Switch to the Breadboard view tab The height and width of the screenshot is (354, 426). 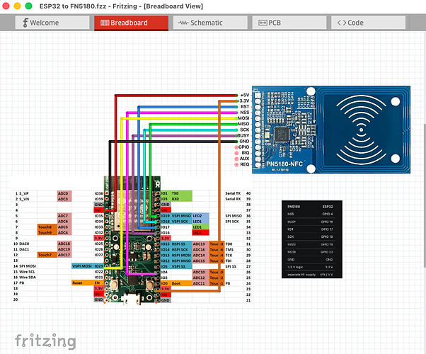tap(131, 23)
